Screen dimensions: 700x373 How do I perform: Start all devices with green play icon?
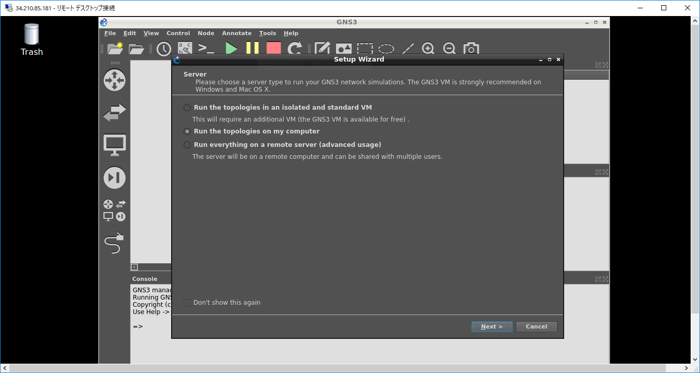pyautogui.click(x=231, y=49)
